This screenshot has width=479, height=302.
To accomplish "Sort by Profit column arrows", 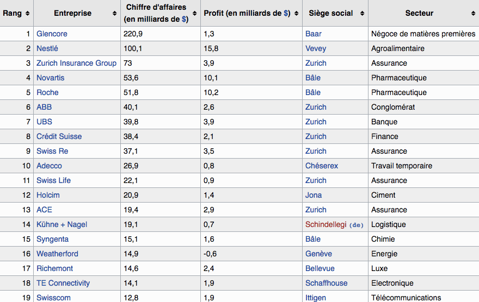I will (296, 13).
